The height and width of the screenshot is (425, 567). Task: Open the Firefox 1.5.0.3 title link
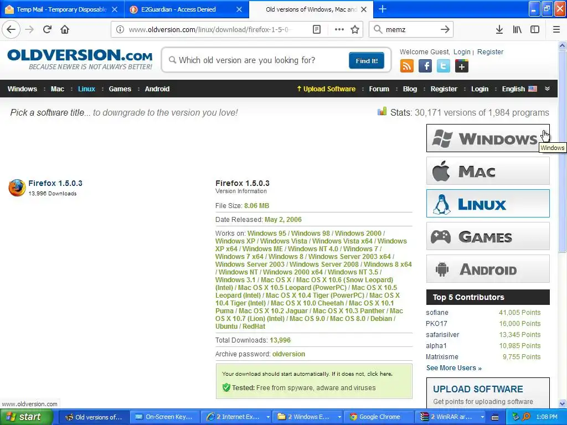point(55,183)
